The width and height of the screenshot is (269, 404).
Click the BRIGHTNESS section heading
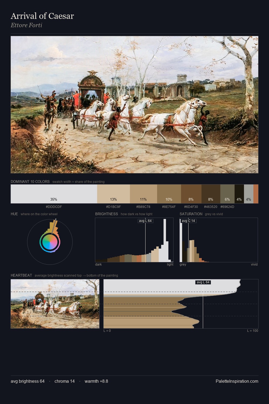click(107, 214)
